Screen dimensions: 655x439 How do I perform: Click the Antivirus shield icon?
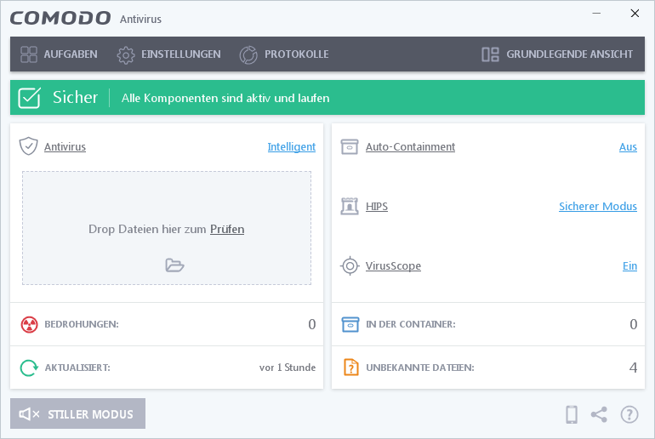(x=28, y=146)
